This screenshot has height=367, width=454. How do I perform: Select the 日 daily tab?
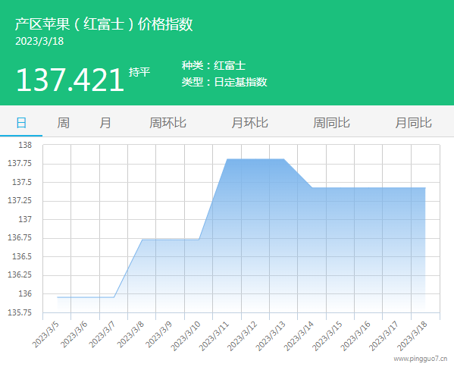coord(21,123)
